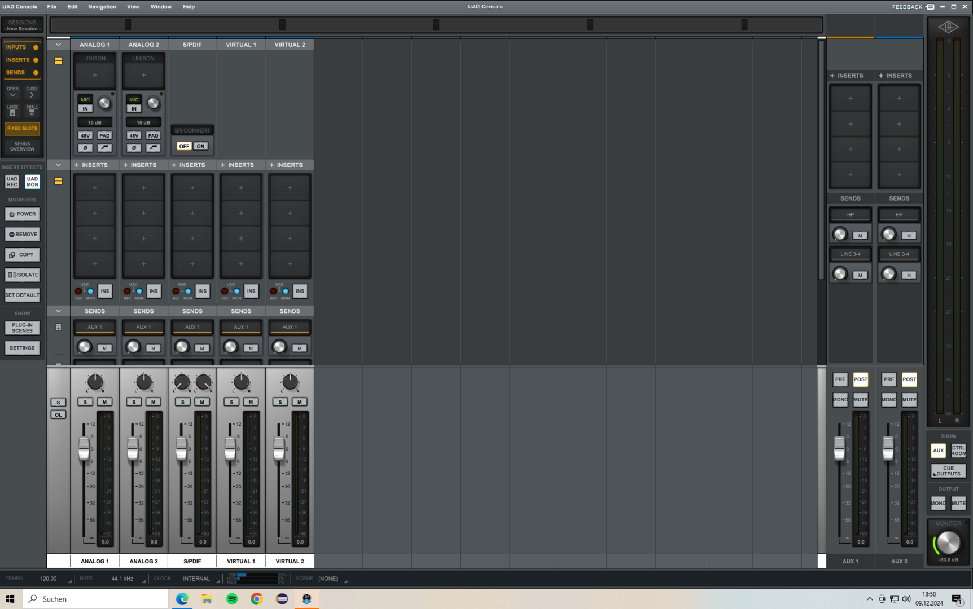Collapse the inserts section chevron

[x=58, y=165]
